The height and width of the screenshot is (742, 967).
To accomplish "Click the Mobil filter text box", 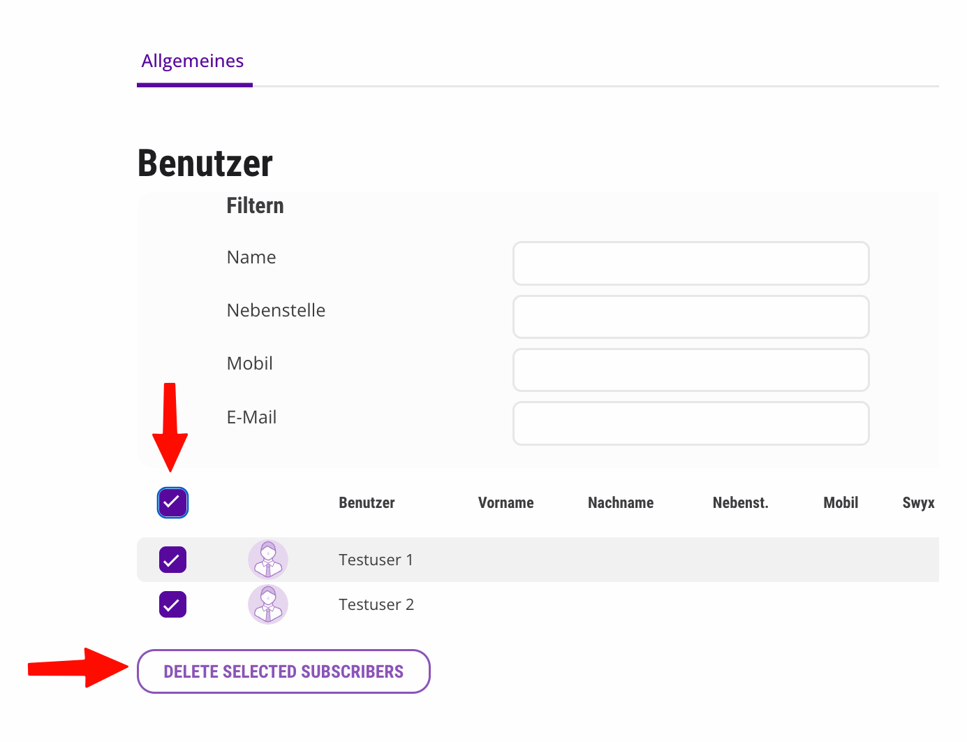I will click(x=691, y=370).
